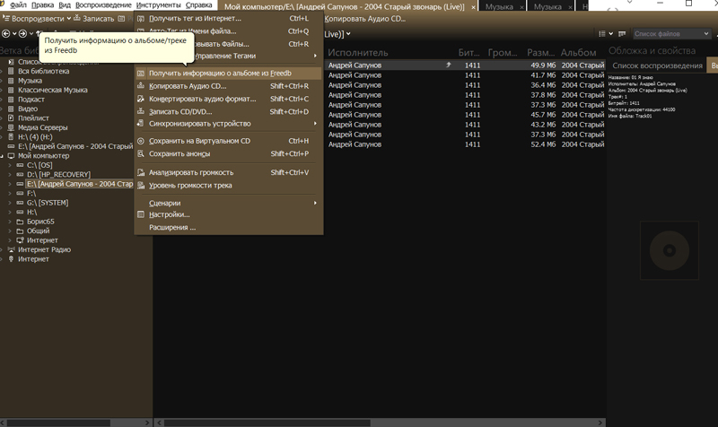Expand the C:\ [OS] drive node
This screenshot has width=718, height=427.
(10, 165)
